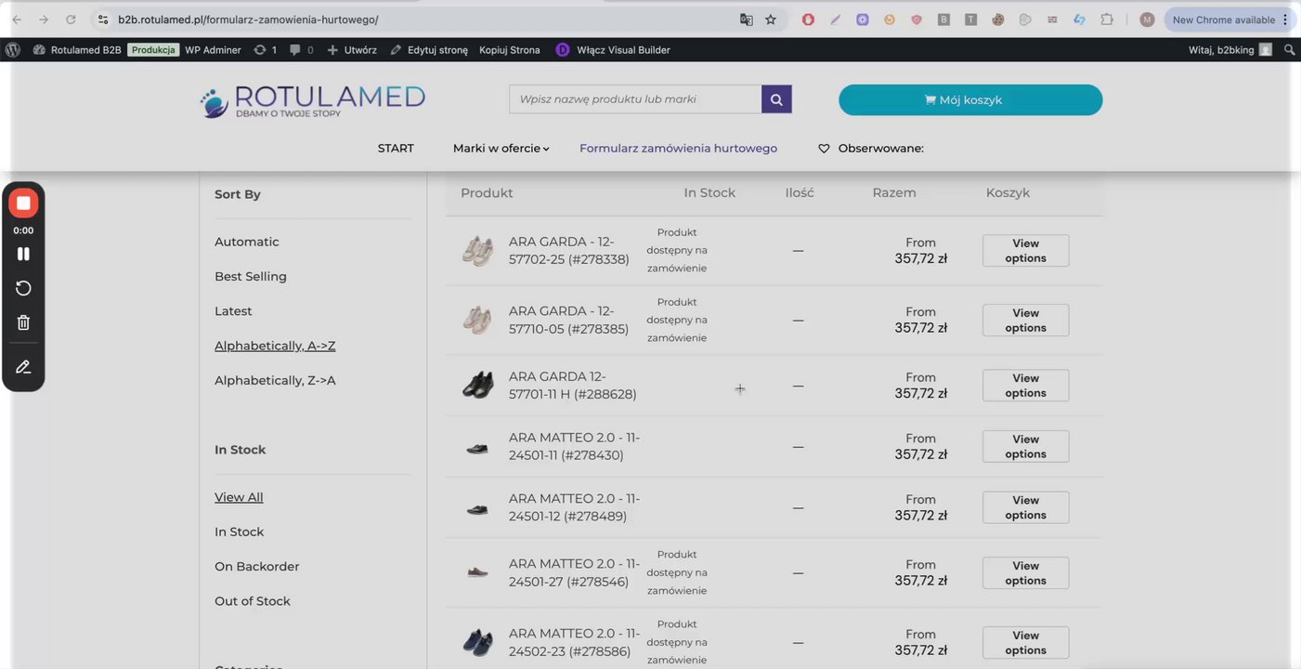
Task: Click into the product search input field
Action: [635, 99]
